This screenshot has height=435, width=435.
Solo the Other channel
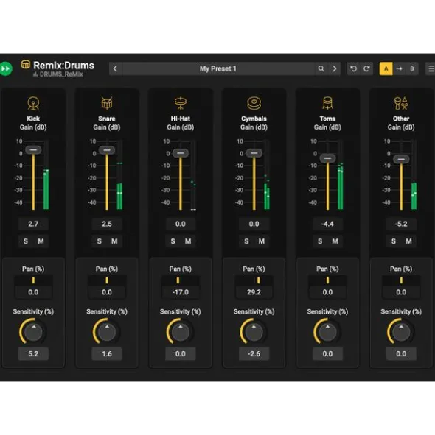(394, 241)
